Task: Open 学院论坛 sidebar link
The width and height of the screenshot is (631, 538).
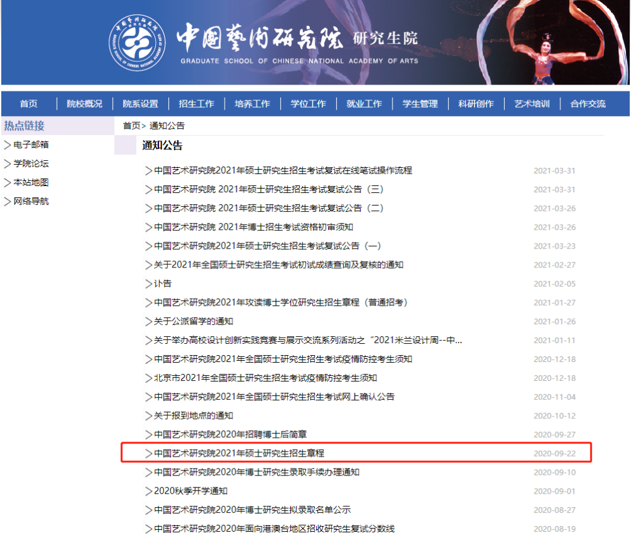Action: coord(31,163)
